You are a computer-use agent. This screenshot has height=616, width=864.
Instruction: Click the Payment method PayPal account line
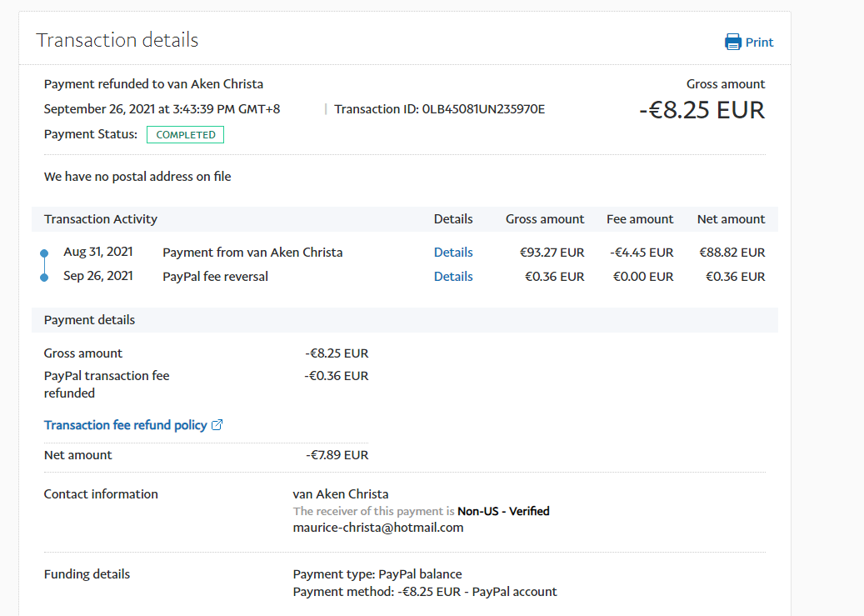[425, 592]
